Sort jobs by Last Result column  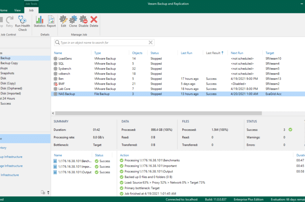point(215,53)
